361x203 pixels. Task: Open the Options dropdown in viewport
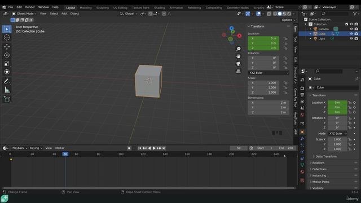[x=288, y=20]
